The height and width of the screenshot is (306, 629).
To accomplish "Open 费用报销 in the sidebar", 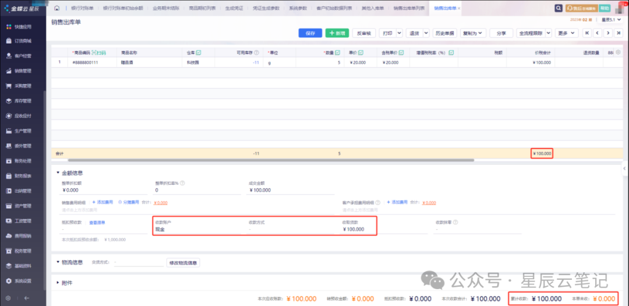I will [x=23, y=236].
